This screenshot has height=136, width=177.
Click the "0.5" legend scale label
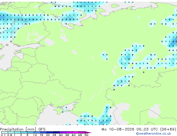(9, 135)
